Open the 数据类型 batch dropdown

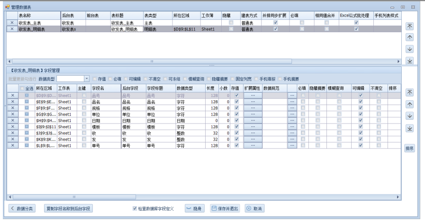click(x=87, y=79)
